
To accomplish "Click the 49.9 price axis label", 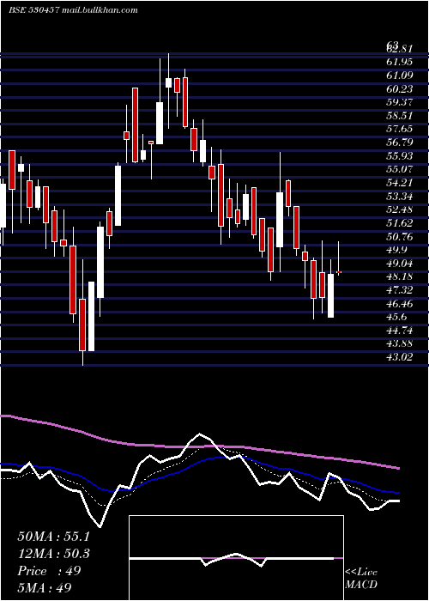I will [396, 250].
